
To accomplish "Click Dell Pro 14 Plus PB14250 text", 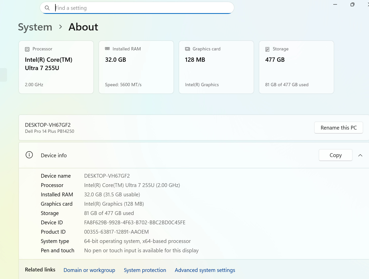I will point(50,131).
